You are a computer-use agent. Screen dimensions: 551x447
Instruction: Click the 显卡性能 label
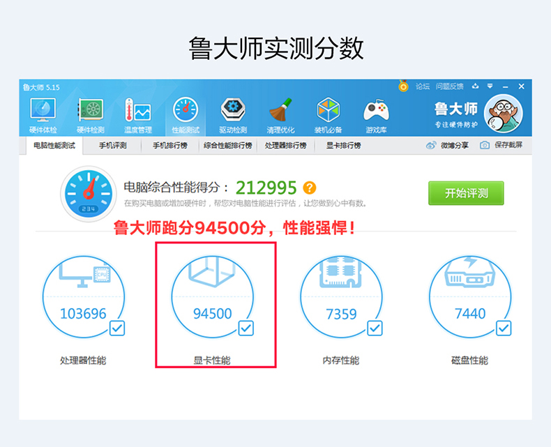212,361
